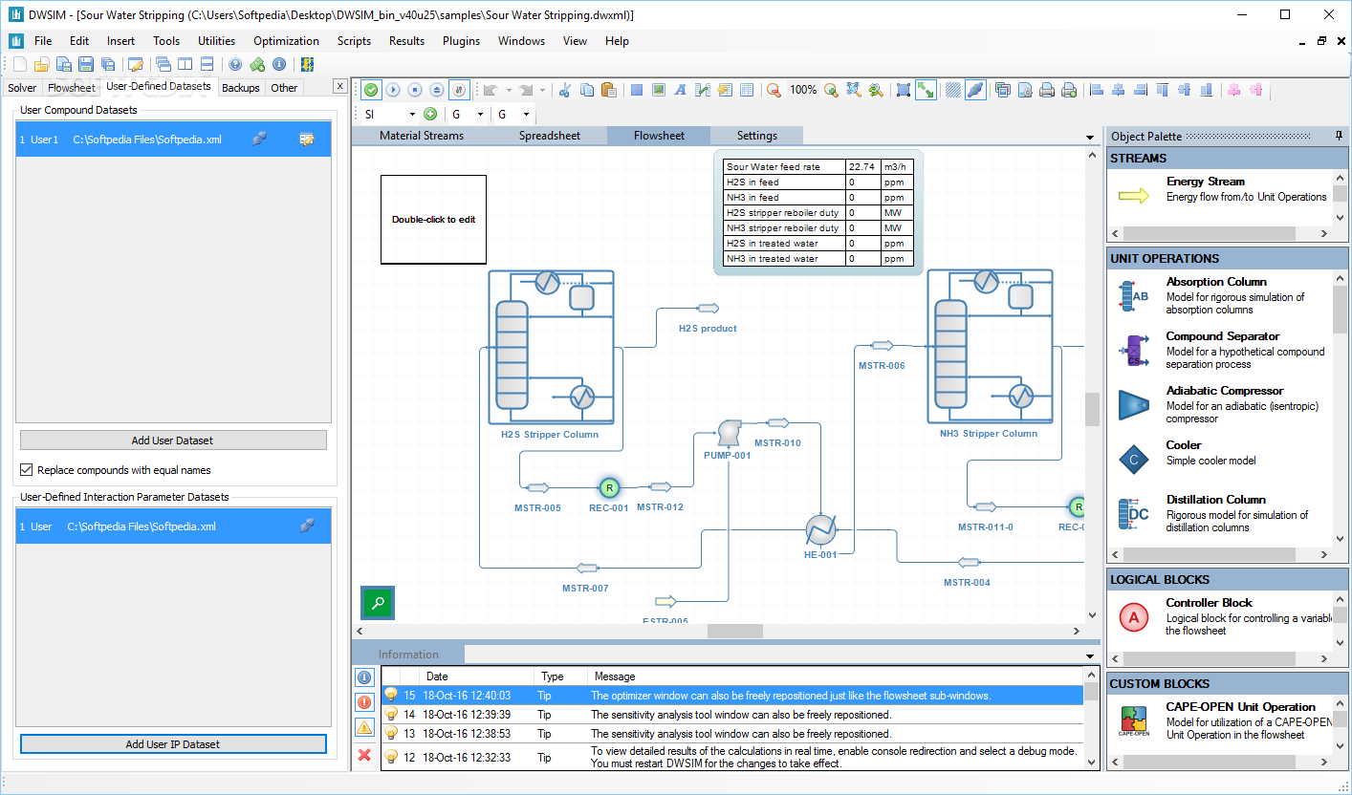1352x795 pixels.
Task: Cut selection with the scissors icon
Action: pyautogui.click(x=564, y=90)
